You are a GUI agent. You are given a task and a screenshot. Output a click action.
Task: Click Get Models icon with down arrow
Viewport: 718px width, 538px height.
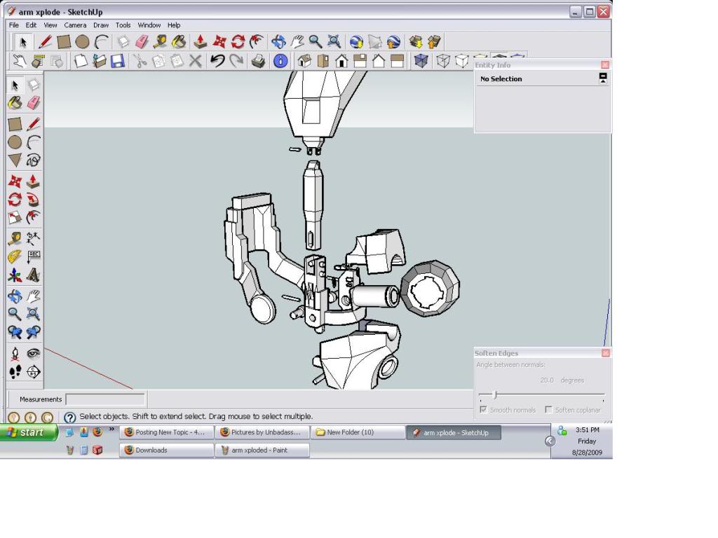point(416,41)
